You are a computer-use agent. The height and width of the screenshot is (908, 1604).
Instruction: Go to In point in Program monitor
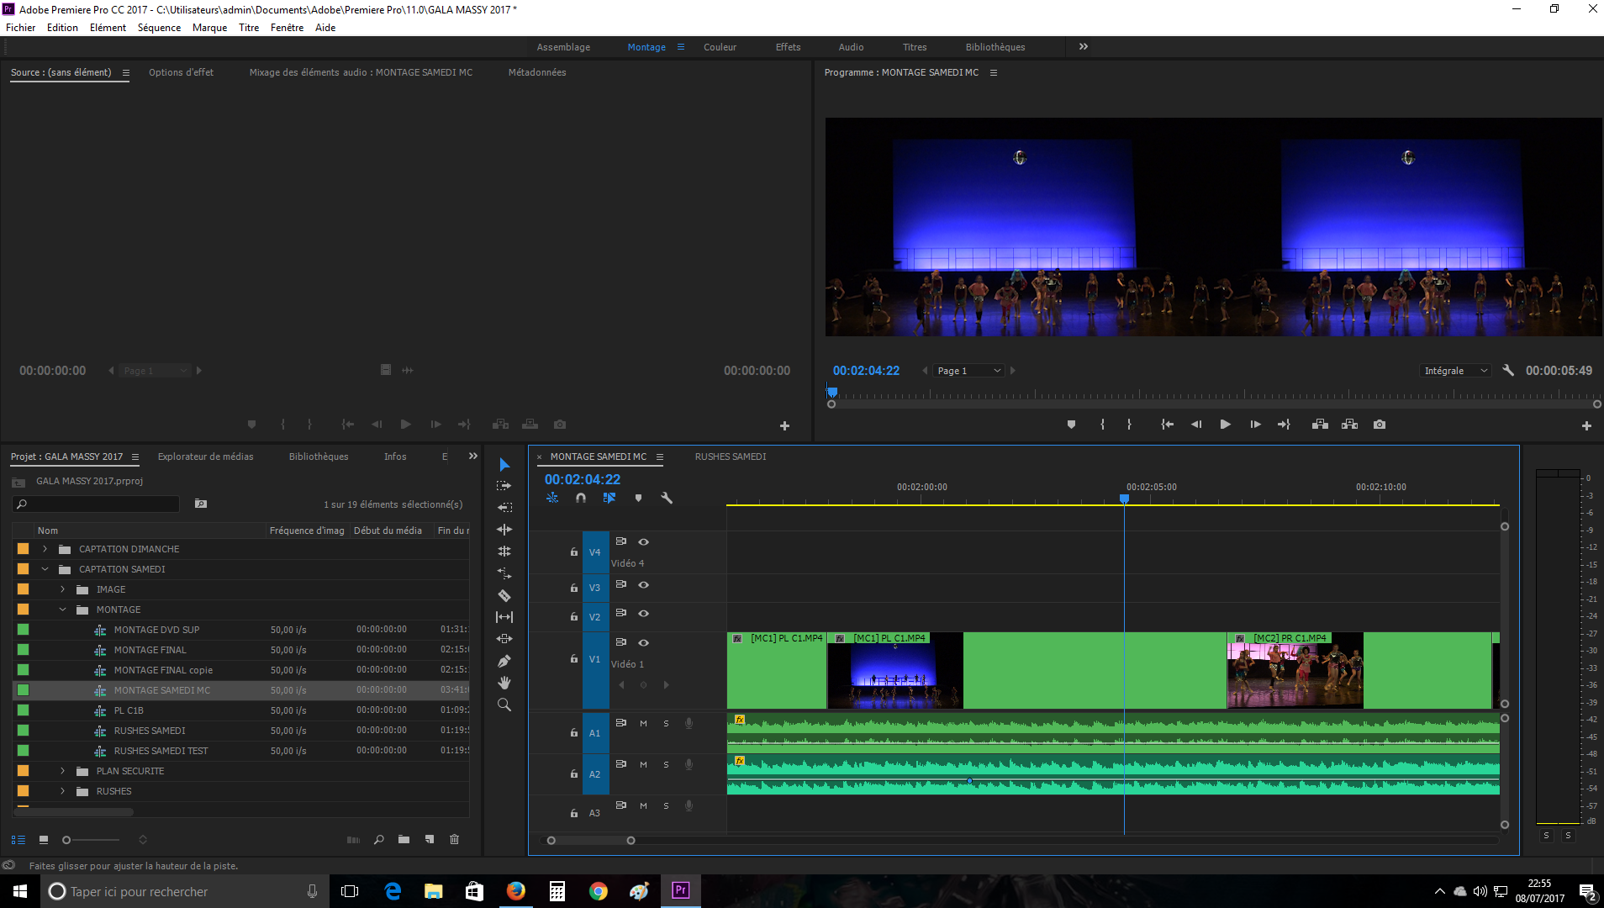(1167, 425)
